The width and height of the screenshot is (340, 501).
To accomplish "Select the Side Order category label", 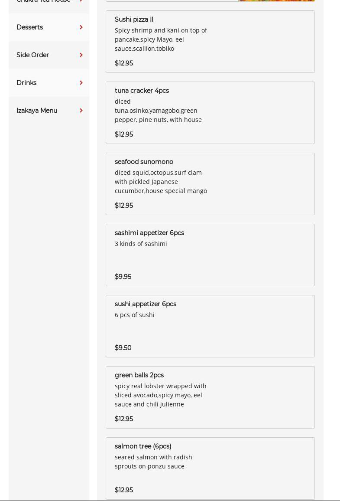I will coord(32,55).
